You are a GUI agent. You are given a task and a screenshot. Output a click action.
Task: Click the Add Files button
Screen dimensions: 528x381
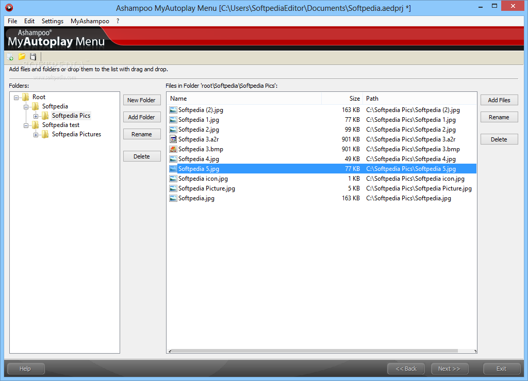point(499,100)
